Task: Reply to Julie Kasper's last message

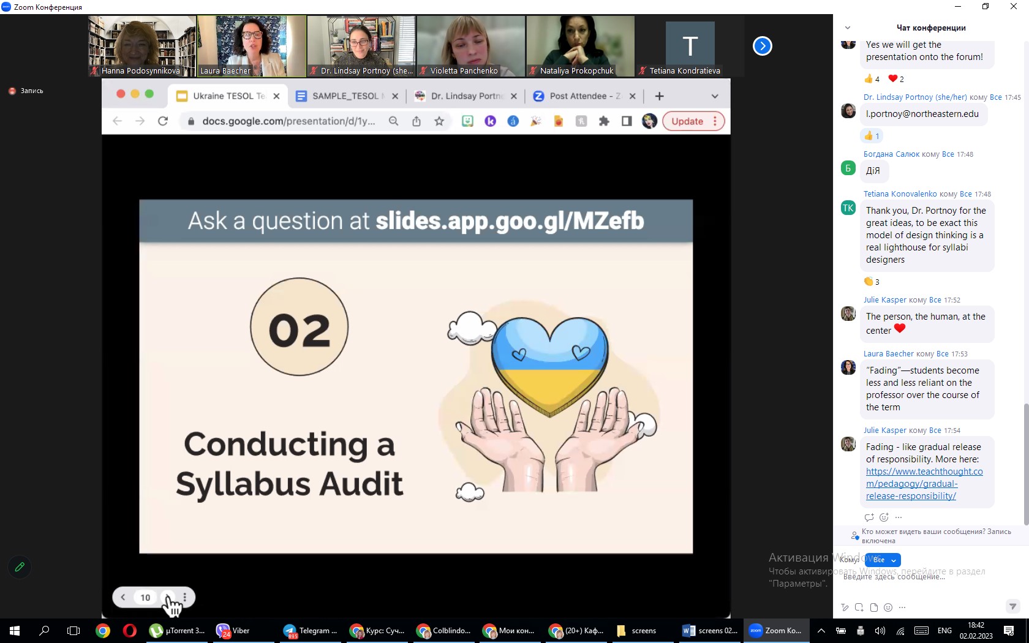Action: (869, 517)
